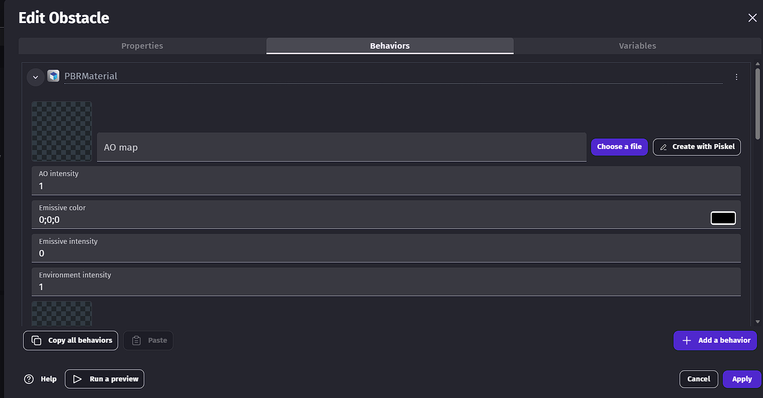763x398 pixels.
Task: Click the AO map thumbnail preview
Action: [x=62, y=131]
